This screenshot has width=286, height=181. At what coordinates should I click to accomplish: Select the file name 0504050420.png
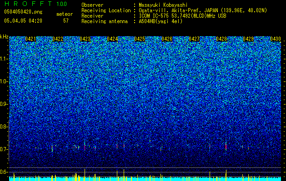point(23,12)
